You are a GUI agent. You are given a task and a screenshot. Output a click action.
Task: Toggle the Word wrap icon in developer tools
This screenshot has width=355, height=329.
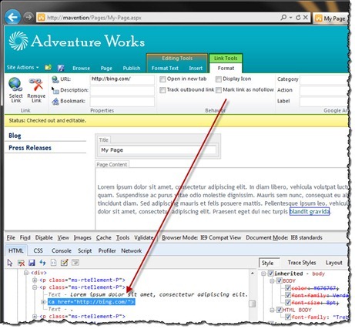[x=75, y=263]
